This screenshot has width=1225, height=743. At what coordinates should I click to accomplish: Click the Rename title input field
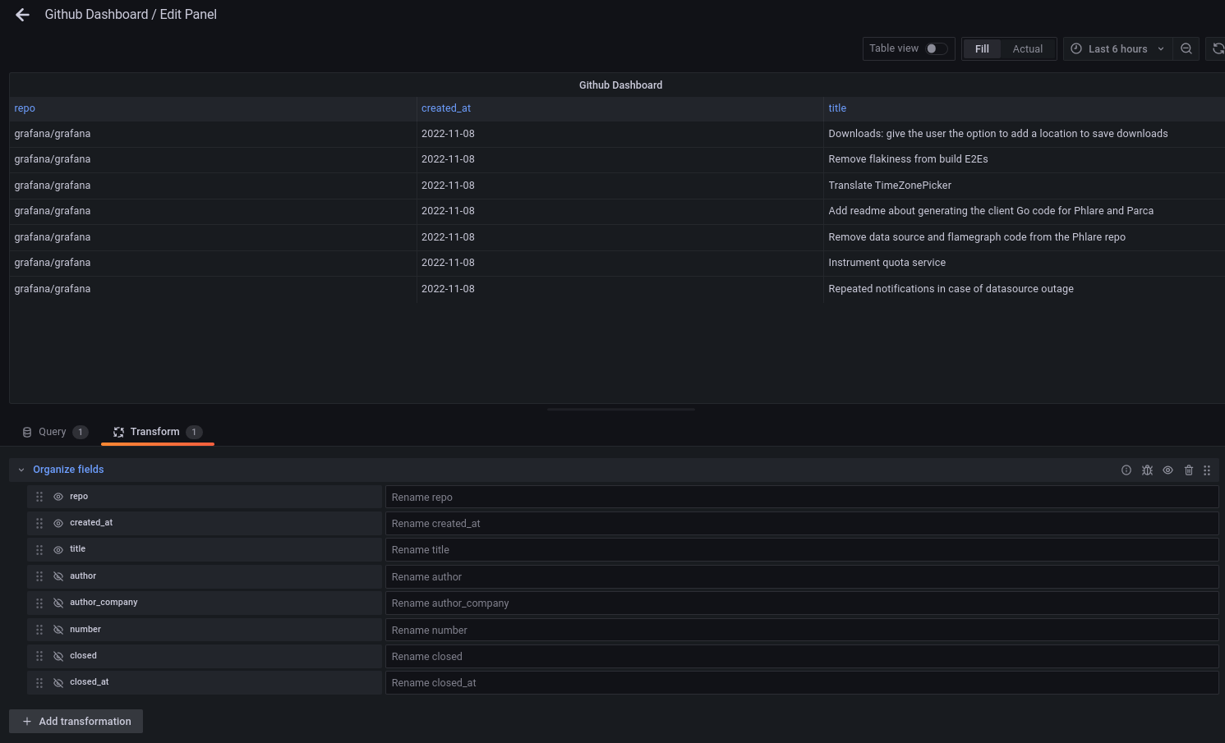(801, 549)
